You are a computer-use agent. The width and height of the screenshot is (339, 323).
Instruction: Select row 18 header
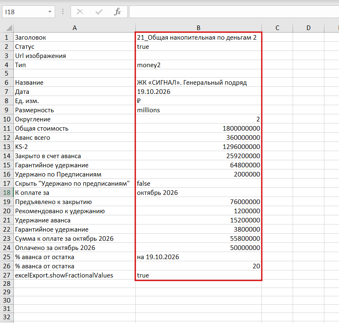[7, 192]
